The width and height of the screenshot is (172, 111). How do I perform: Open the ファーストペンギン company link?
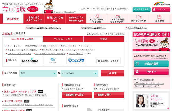click(82, 46)
